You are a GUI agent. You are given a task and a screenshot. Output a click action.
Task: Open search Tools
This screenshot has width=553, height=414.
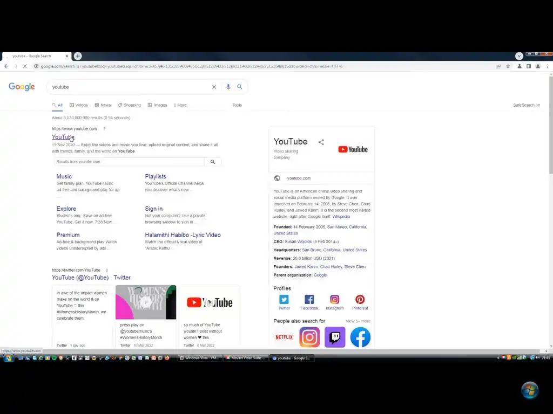238,105
